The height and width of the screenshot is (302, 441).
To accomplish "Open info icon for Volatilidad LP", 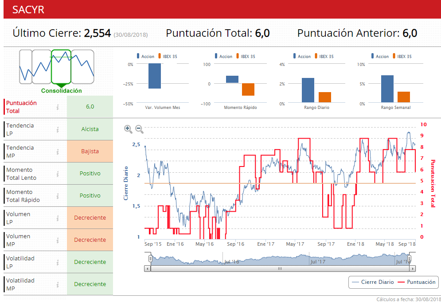I will pos(57,263).
